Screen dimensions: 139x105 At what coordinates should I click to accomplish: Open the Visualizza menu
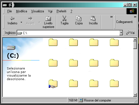(38, 11)
